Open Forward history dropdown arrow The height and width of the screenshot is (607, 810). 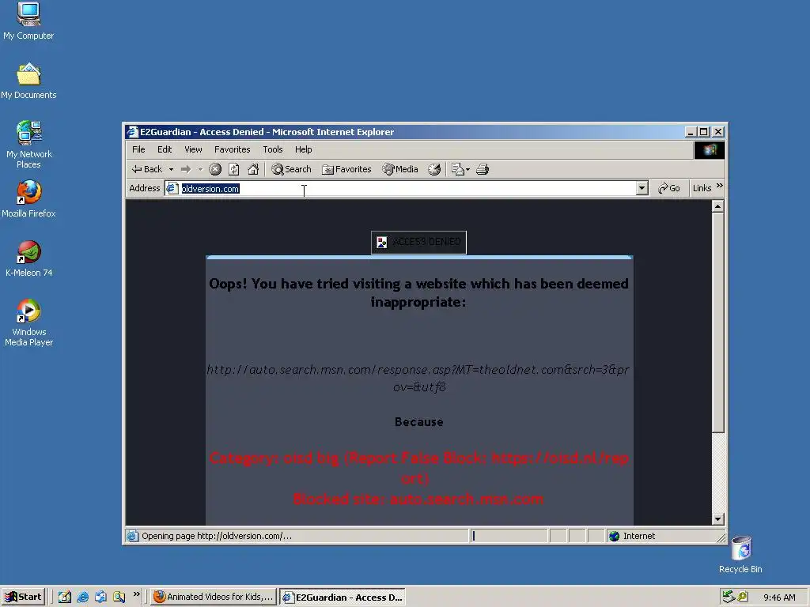click(x=200, y=169)
